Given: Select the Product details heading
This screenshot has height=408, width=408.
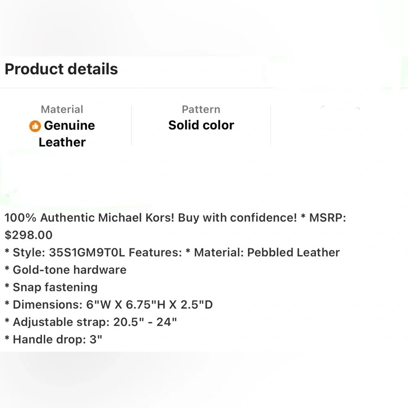Looking at the screenshot, I should point(61,69).
